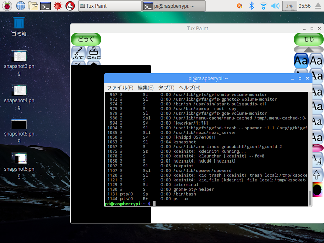Image resolution: width=324 pixels, height=243 pixels.
Task: Click the klauncher process line 1078
Action: (x=206, y=156)
